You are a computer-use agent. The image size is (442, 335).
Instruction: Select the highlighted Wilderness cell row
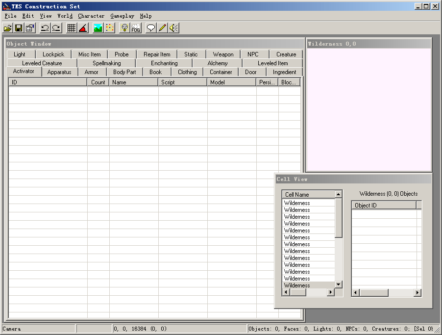(x=308, y=285)
